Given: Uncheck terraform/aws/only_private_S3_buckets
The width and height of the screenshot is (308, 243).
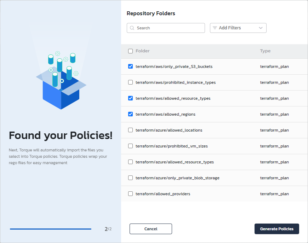Looking at the screenshot, I should point(130,66).
